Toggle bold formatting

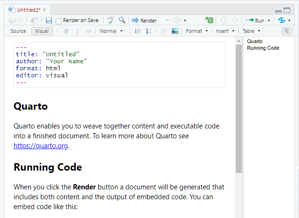[66, 31]
